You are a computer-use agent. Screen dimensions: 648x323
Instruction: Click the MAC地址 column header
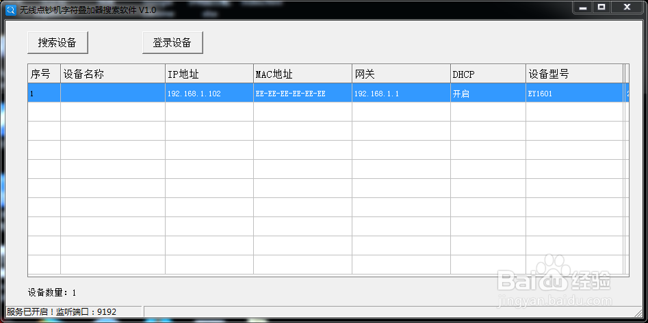coord(302,74)
